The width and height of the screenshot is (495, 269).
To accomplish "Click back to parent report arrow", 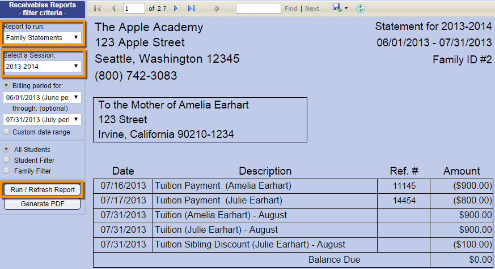I will (x=216, y=8).
